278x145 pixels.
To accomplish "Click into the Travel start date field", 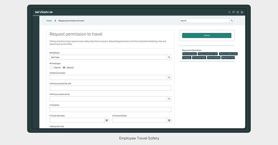I will (x=77, y=120).
